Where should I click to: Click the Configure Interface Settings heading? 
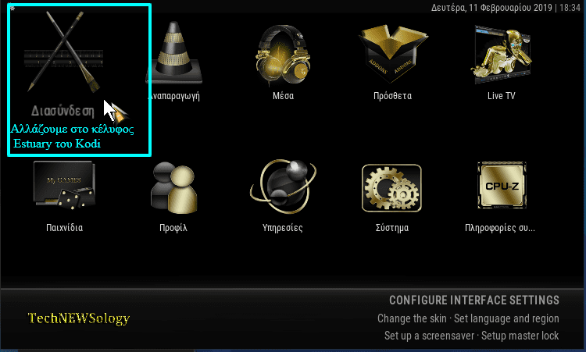tap(474, 300)
